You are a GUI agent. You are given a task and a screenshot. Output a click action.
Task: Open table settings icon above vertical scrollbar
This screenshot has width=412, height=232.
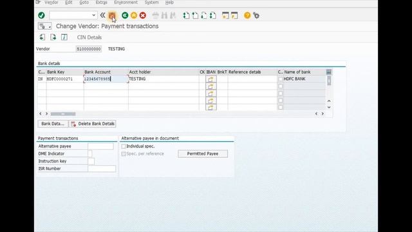click(x=329, y=72)
